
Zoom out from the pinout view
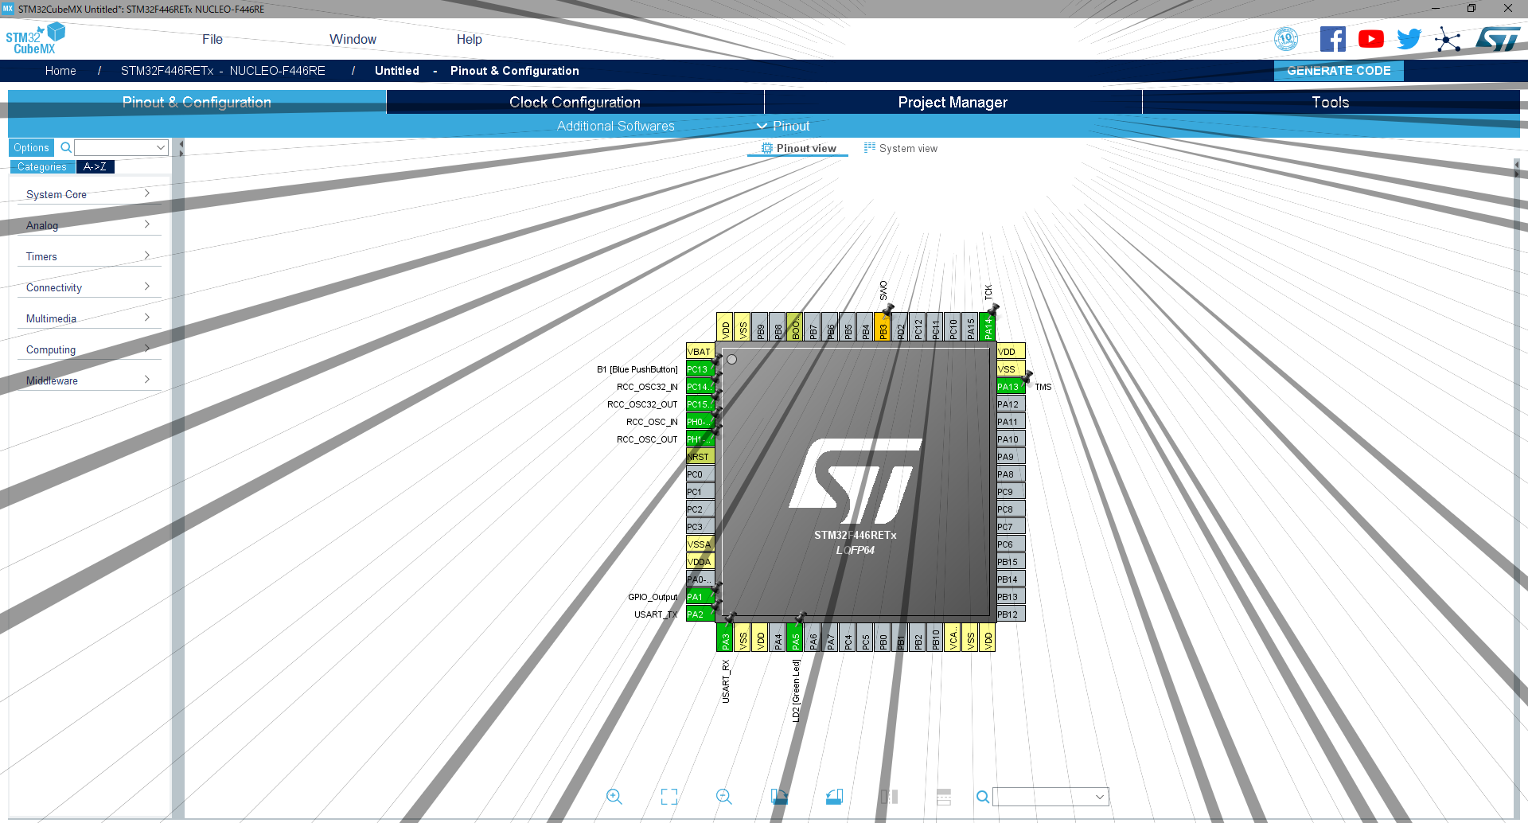[723, 796]
